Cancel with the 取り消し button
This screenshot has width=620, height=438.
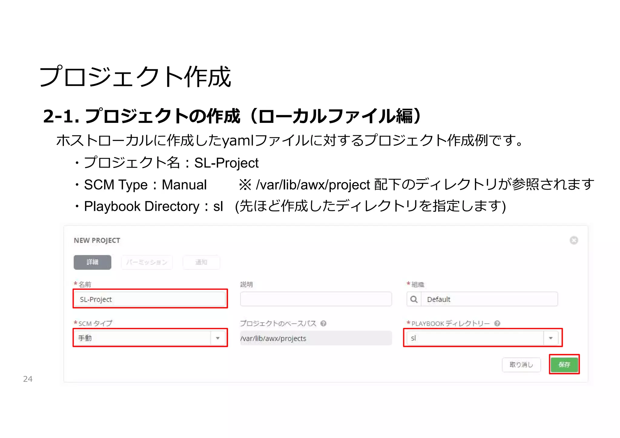[x=521, y=365]
